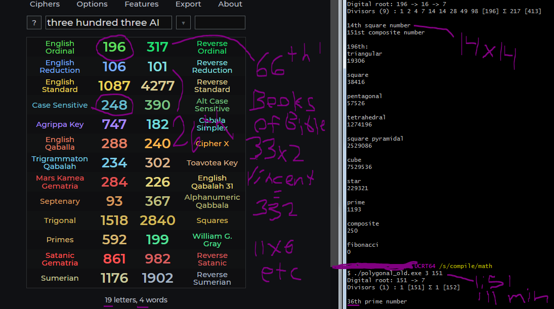Viewport: 554px width, 309px height.
Task: Select the Trigonal cipher label
Action: (60, 220)
